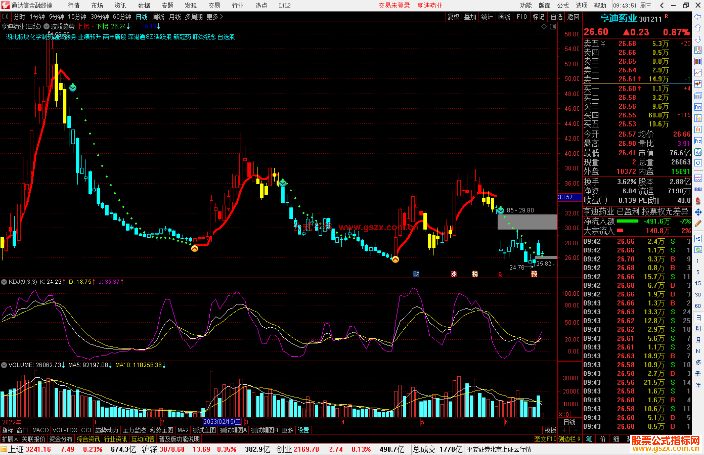Click the RSI indicator sidebar icon
704x455 pixels.
698,190
